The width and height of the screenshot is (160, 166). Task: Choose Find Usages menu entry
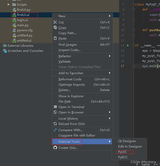click(82, 45)
